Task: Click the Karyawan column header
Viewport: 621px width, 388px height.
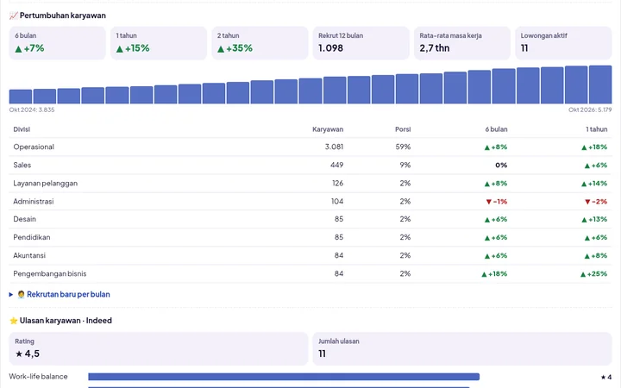Action: pyautogui.click(x=328, y=129)
